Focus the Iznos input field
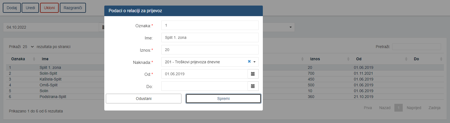 (210, 50)
